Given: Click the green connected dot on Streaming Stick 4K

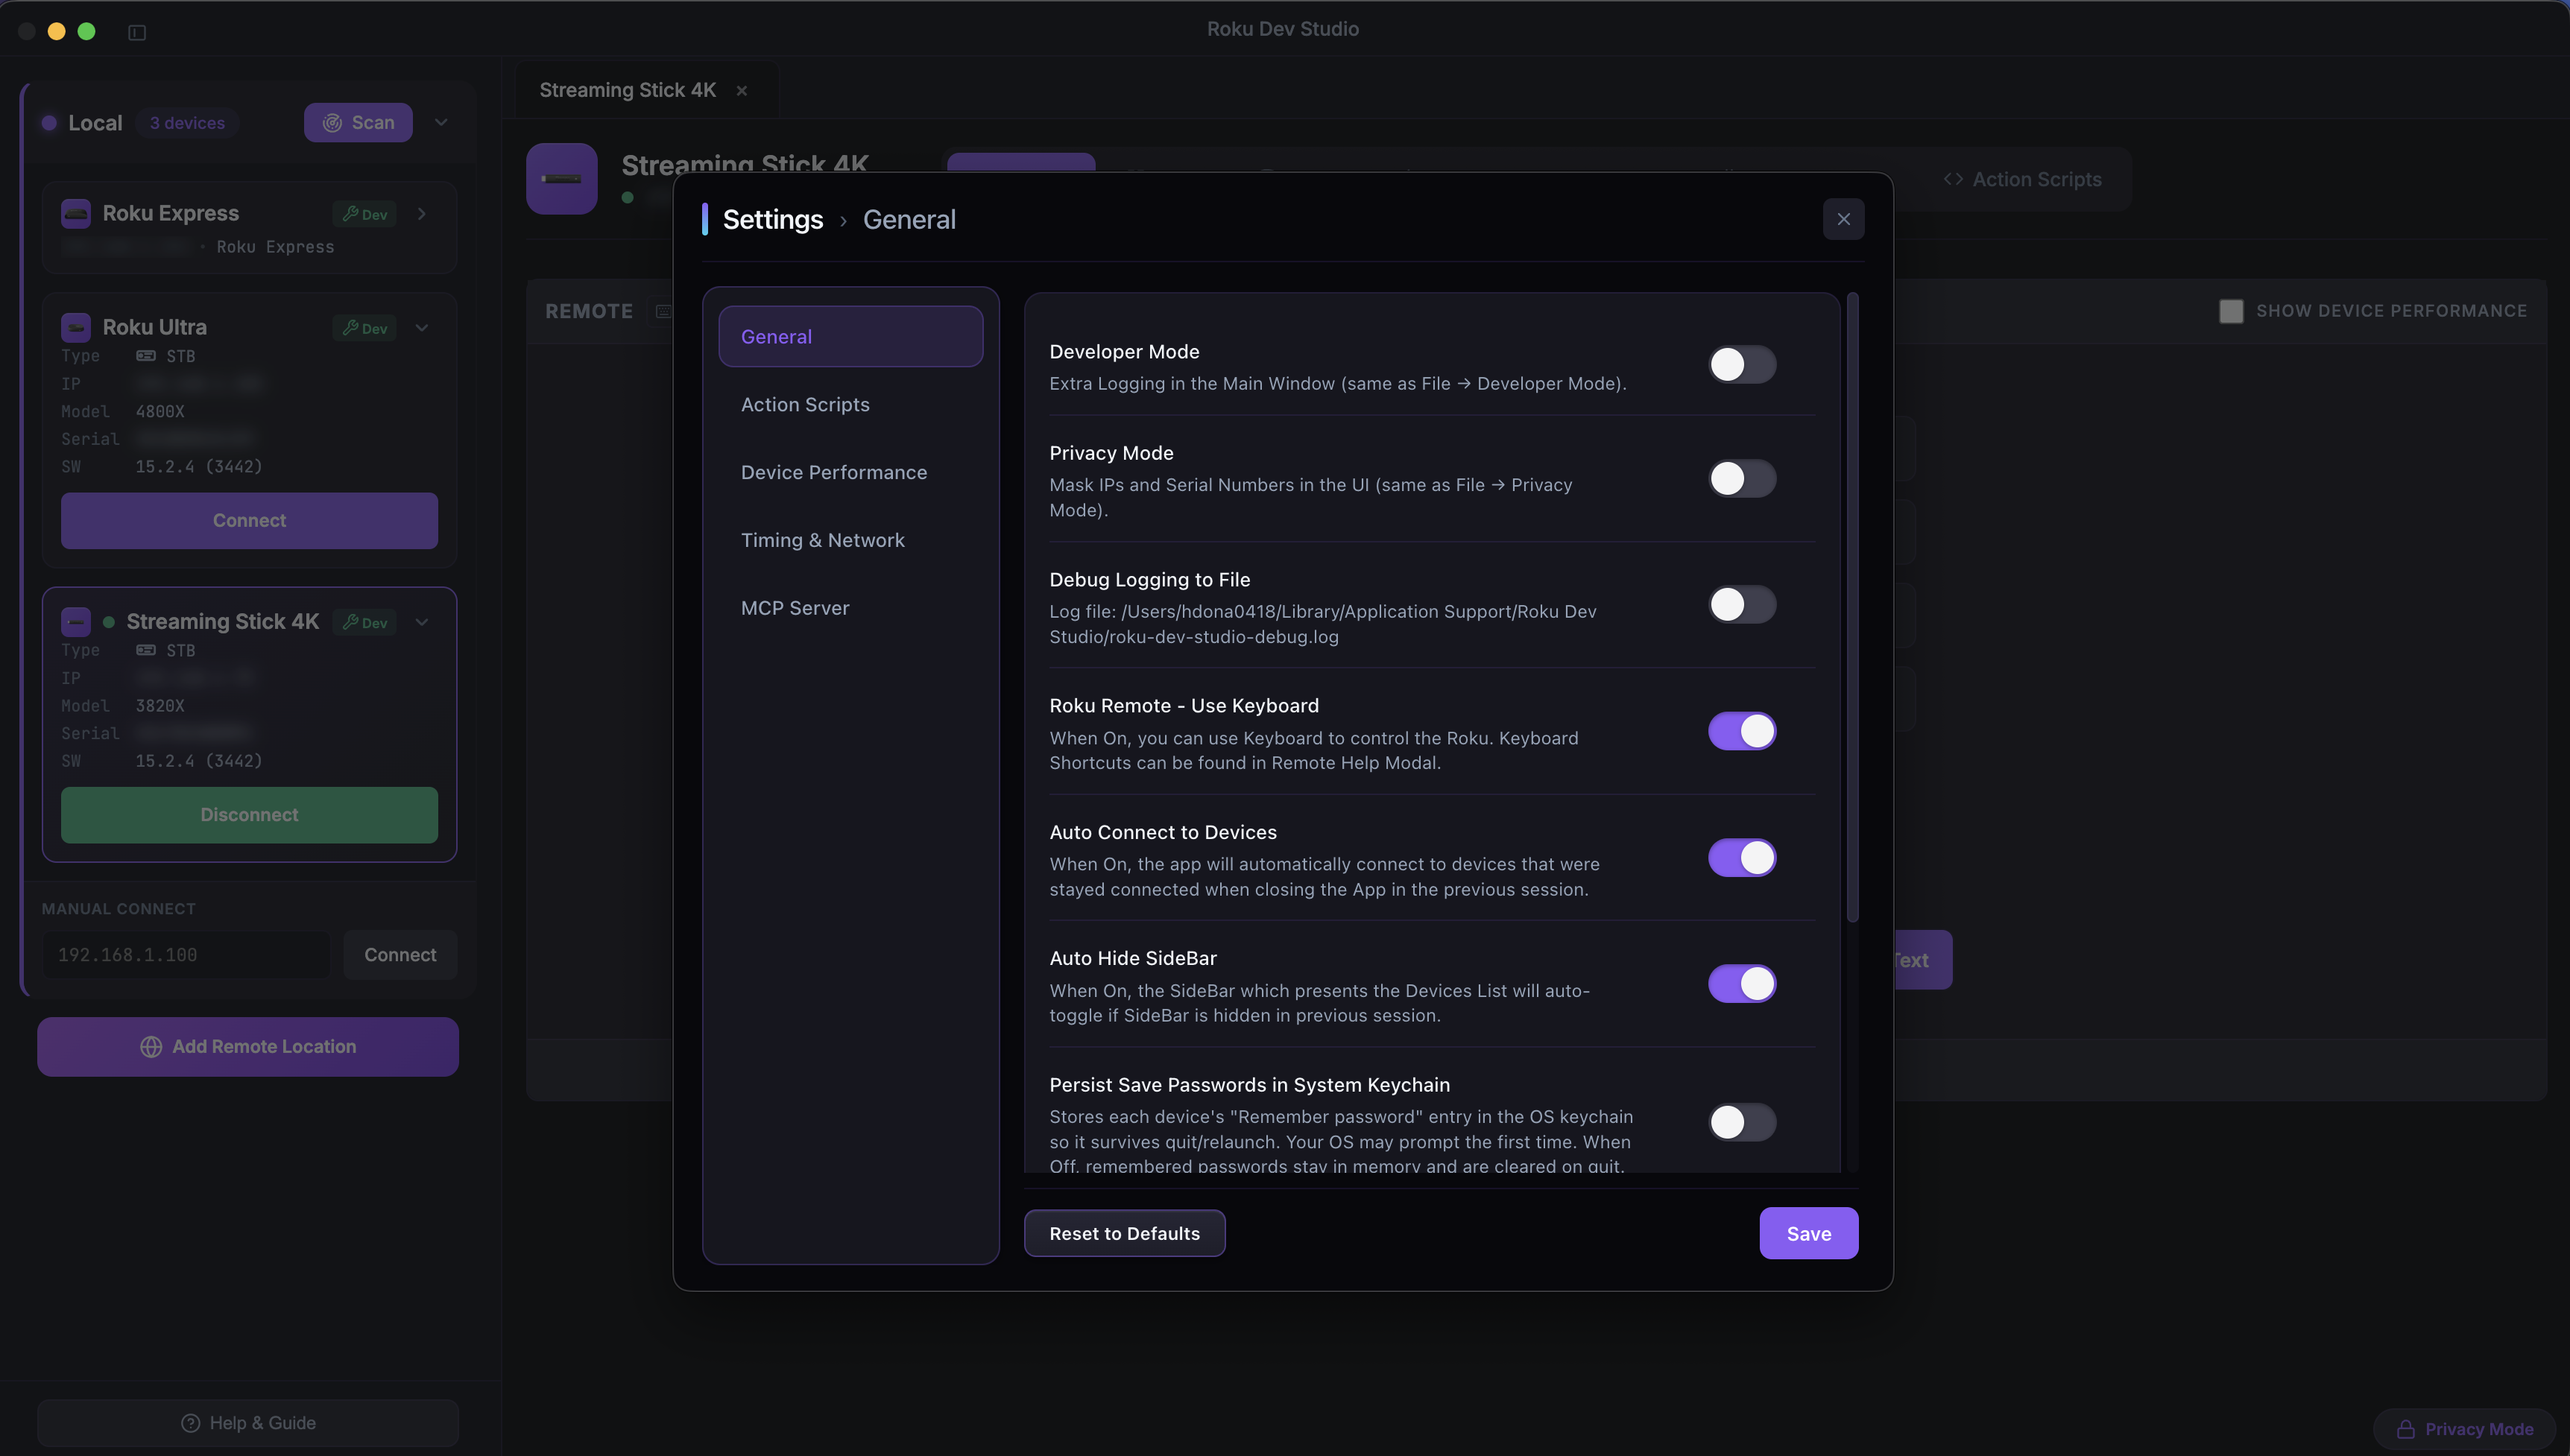Looking at the screenshot, I should click(108, 622).
